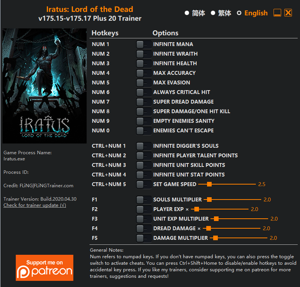Toggle Always Critical Hit switch
Screen dimensions: 300x287
(144, 92)
